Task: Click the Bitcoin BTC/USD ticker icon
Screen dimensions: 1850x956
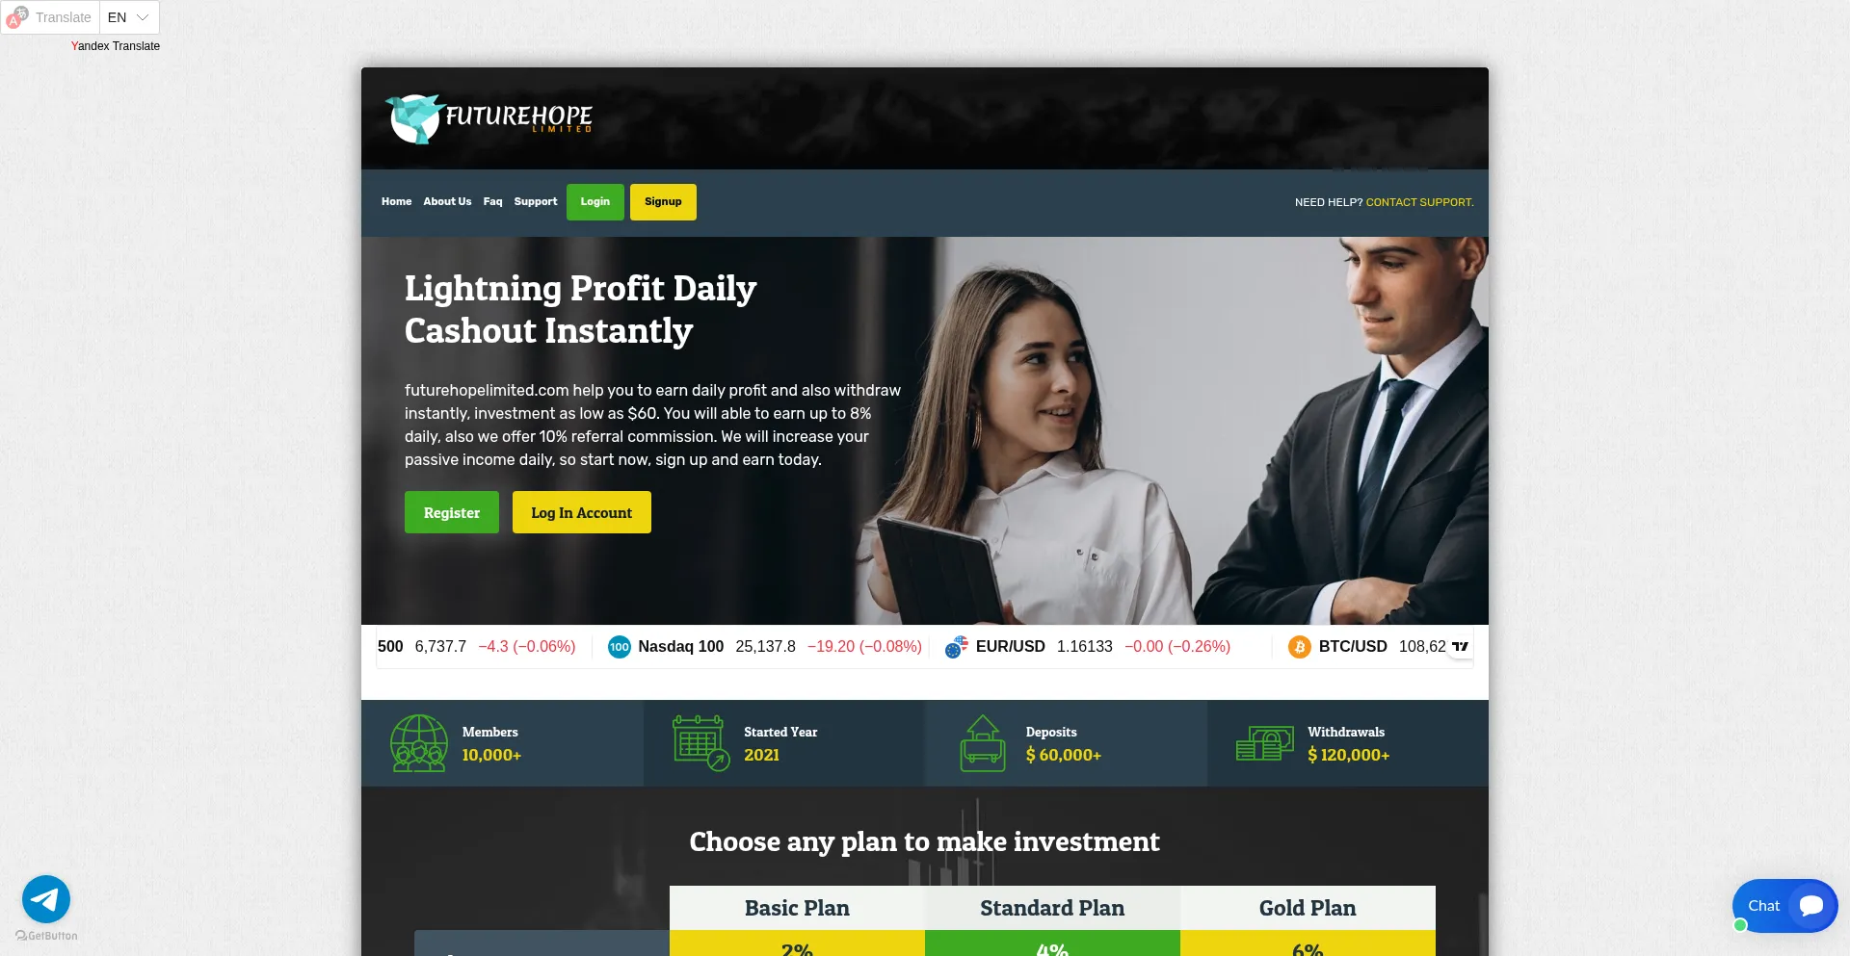Action: pos(1299,647)
